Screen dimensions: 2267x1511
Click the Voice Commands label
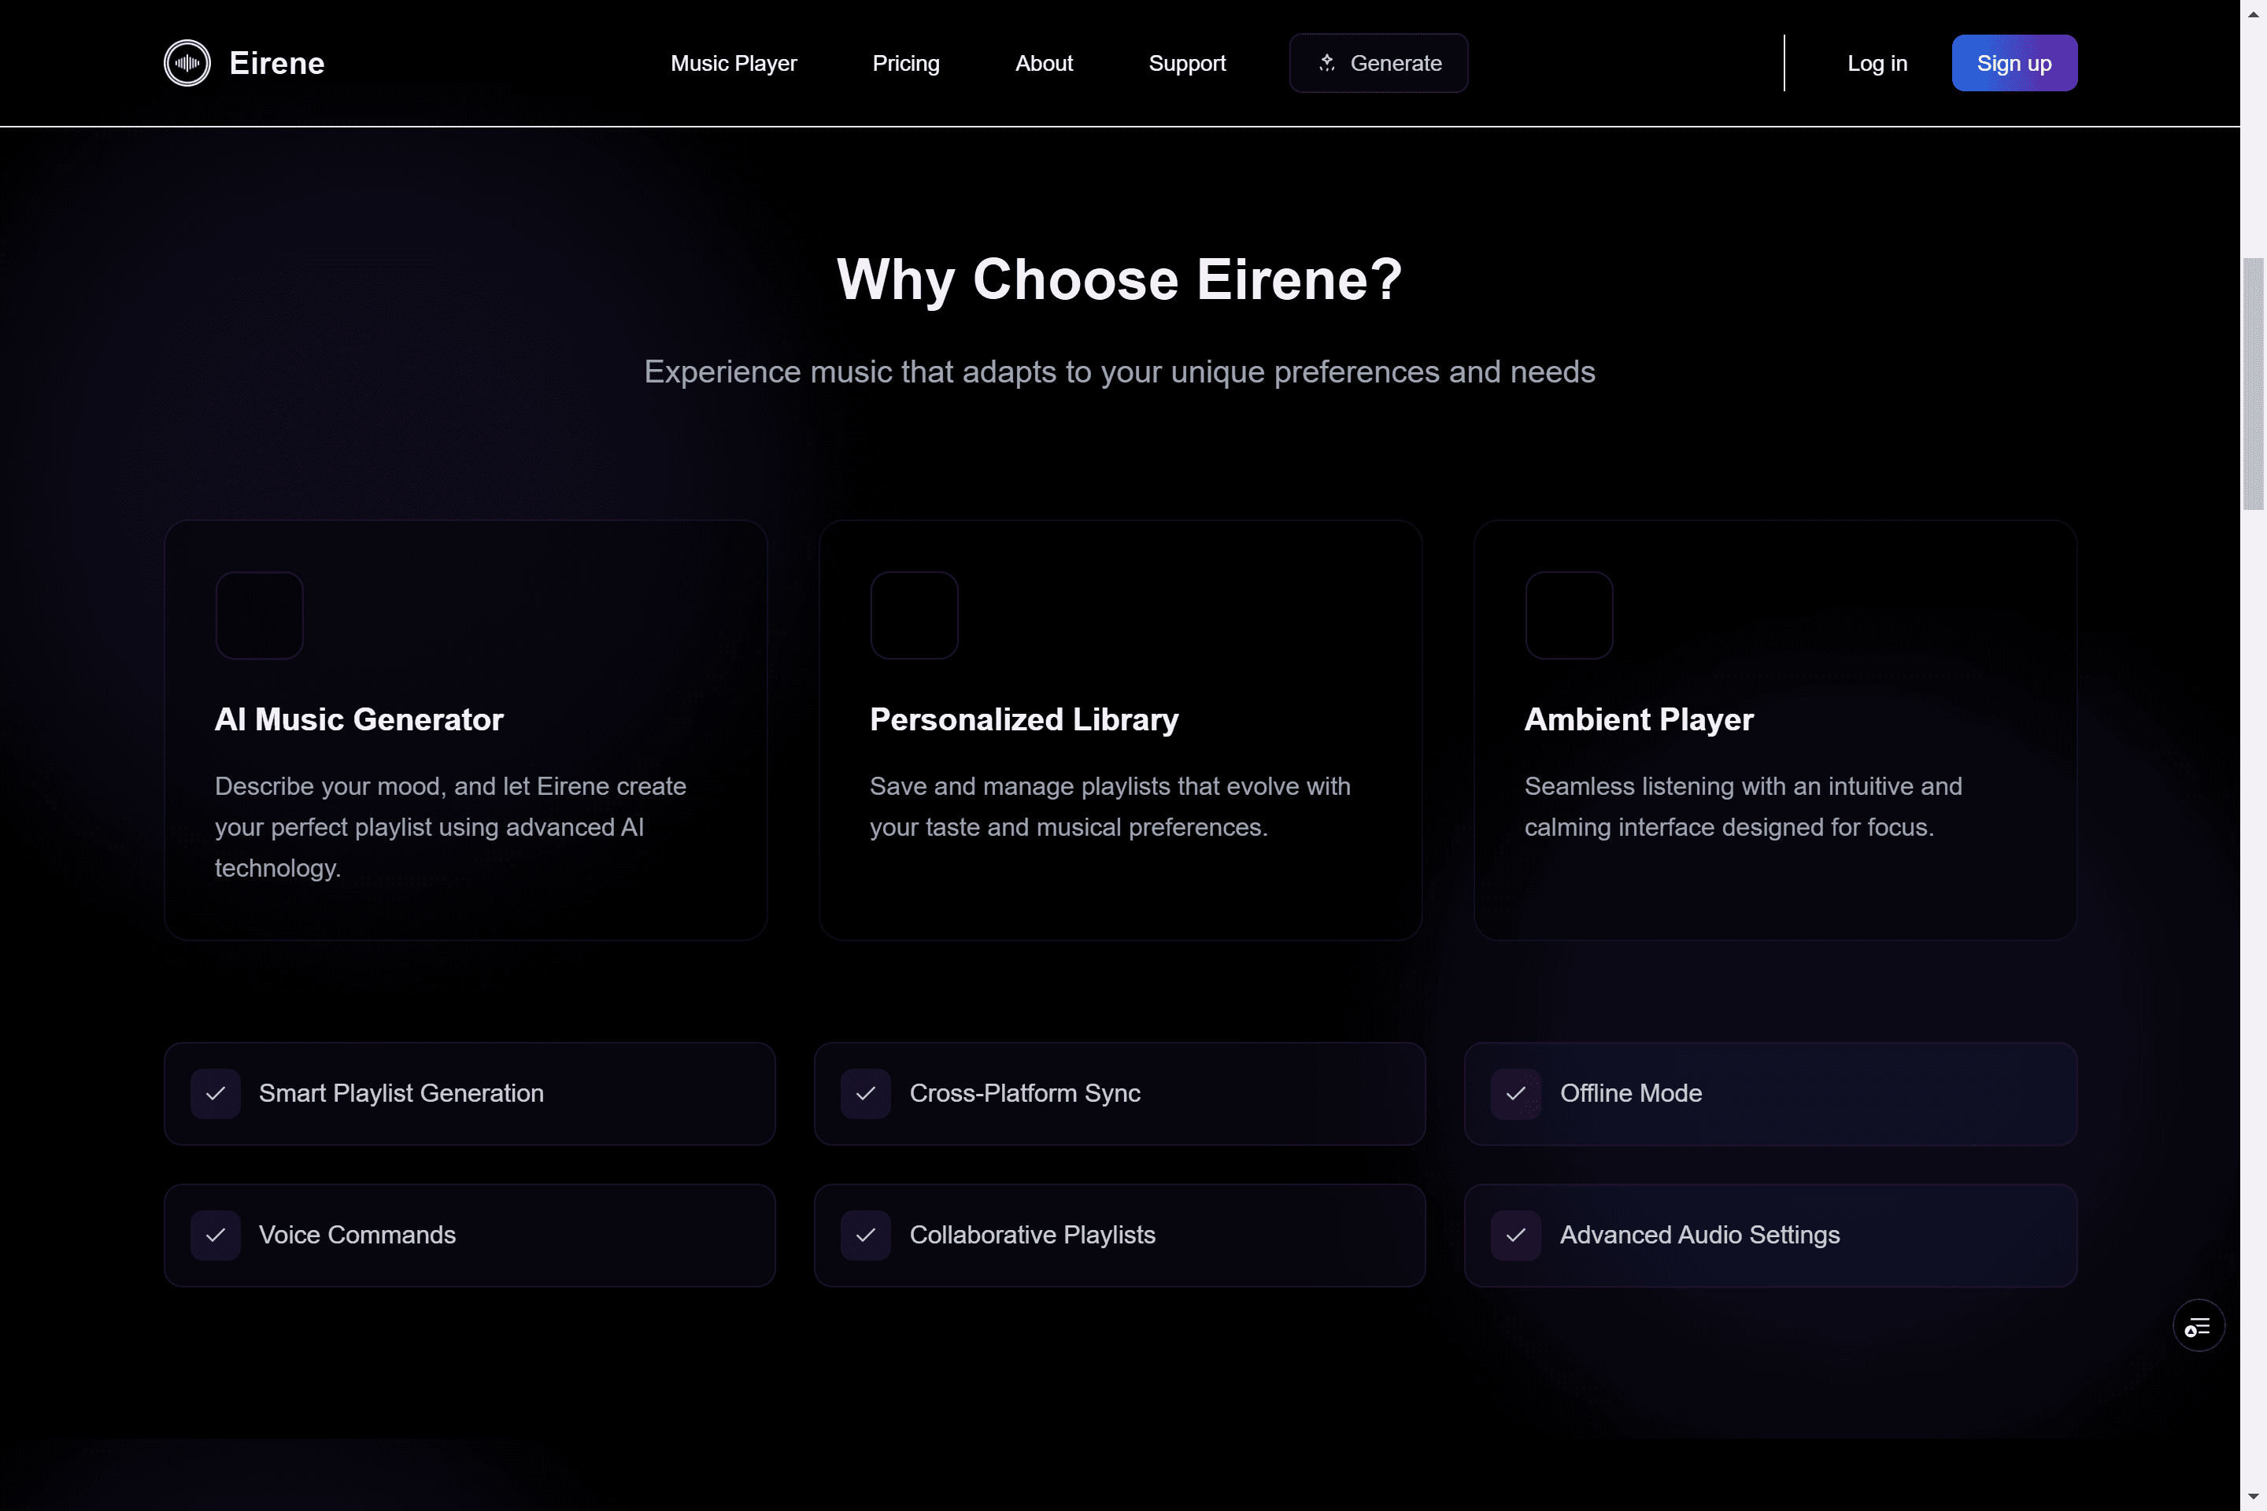(357, 1236)
